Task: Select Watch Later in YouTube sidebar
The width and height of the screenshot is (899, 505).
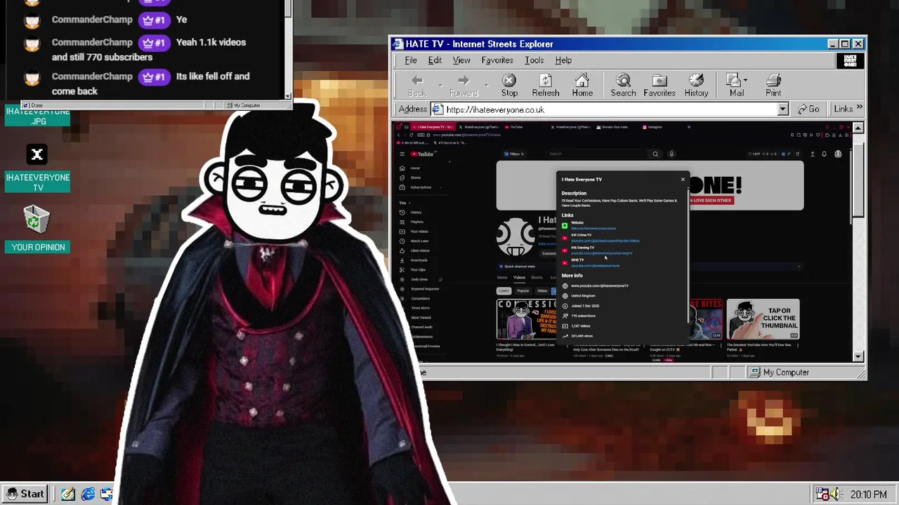Action: 414,241
